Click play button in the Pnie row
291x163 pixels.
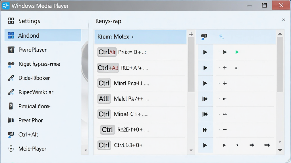(x=205, y=52)
